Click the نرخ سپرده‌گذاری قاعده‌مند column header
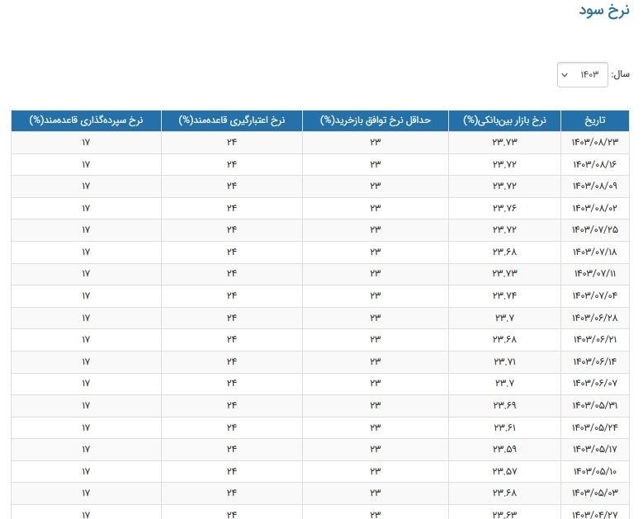The image size is (643, 519). click(86, 120)
